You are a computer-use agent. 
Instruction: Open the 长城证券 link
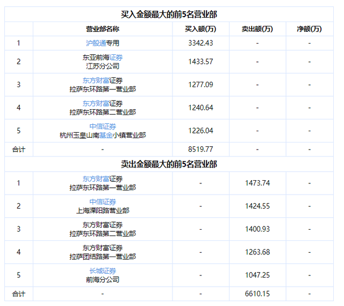[103, 271]
